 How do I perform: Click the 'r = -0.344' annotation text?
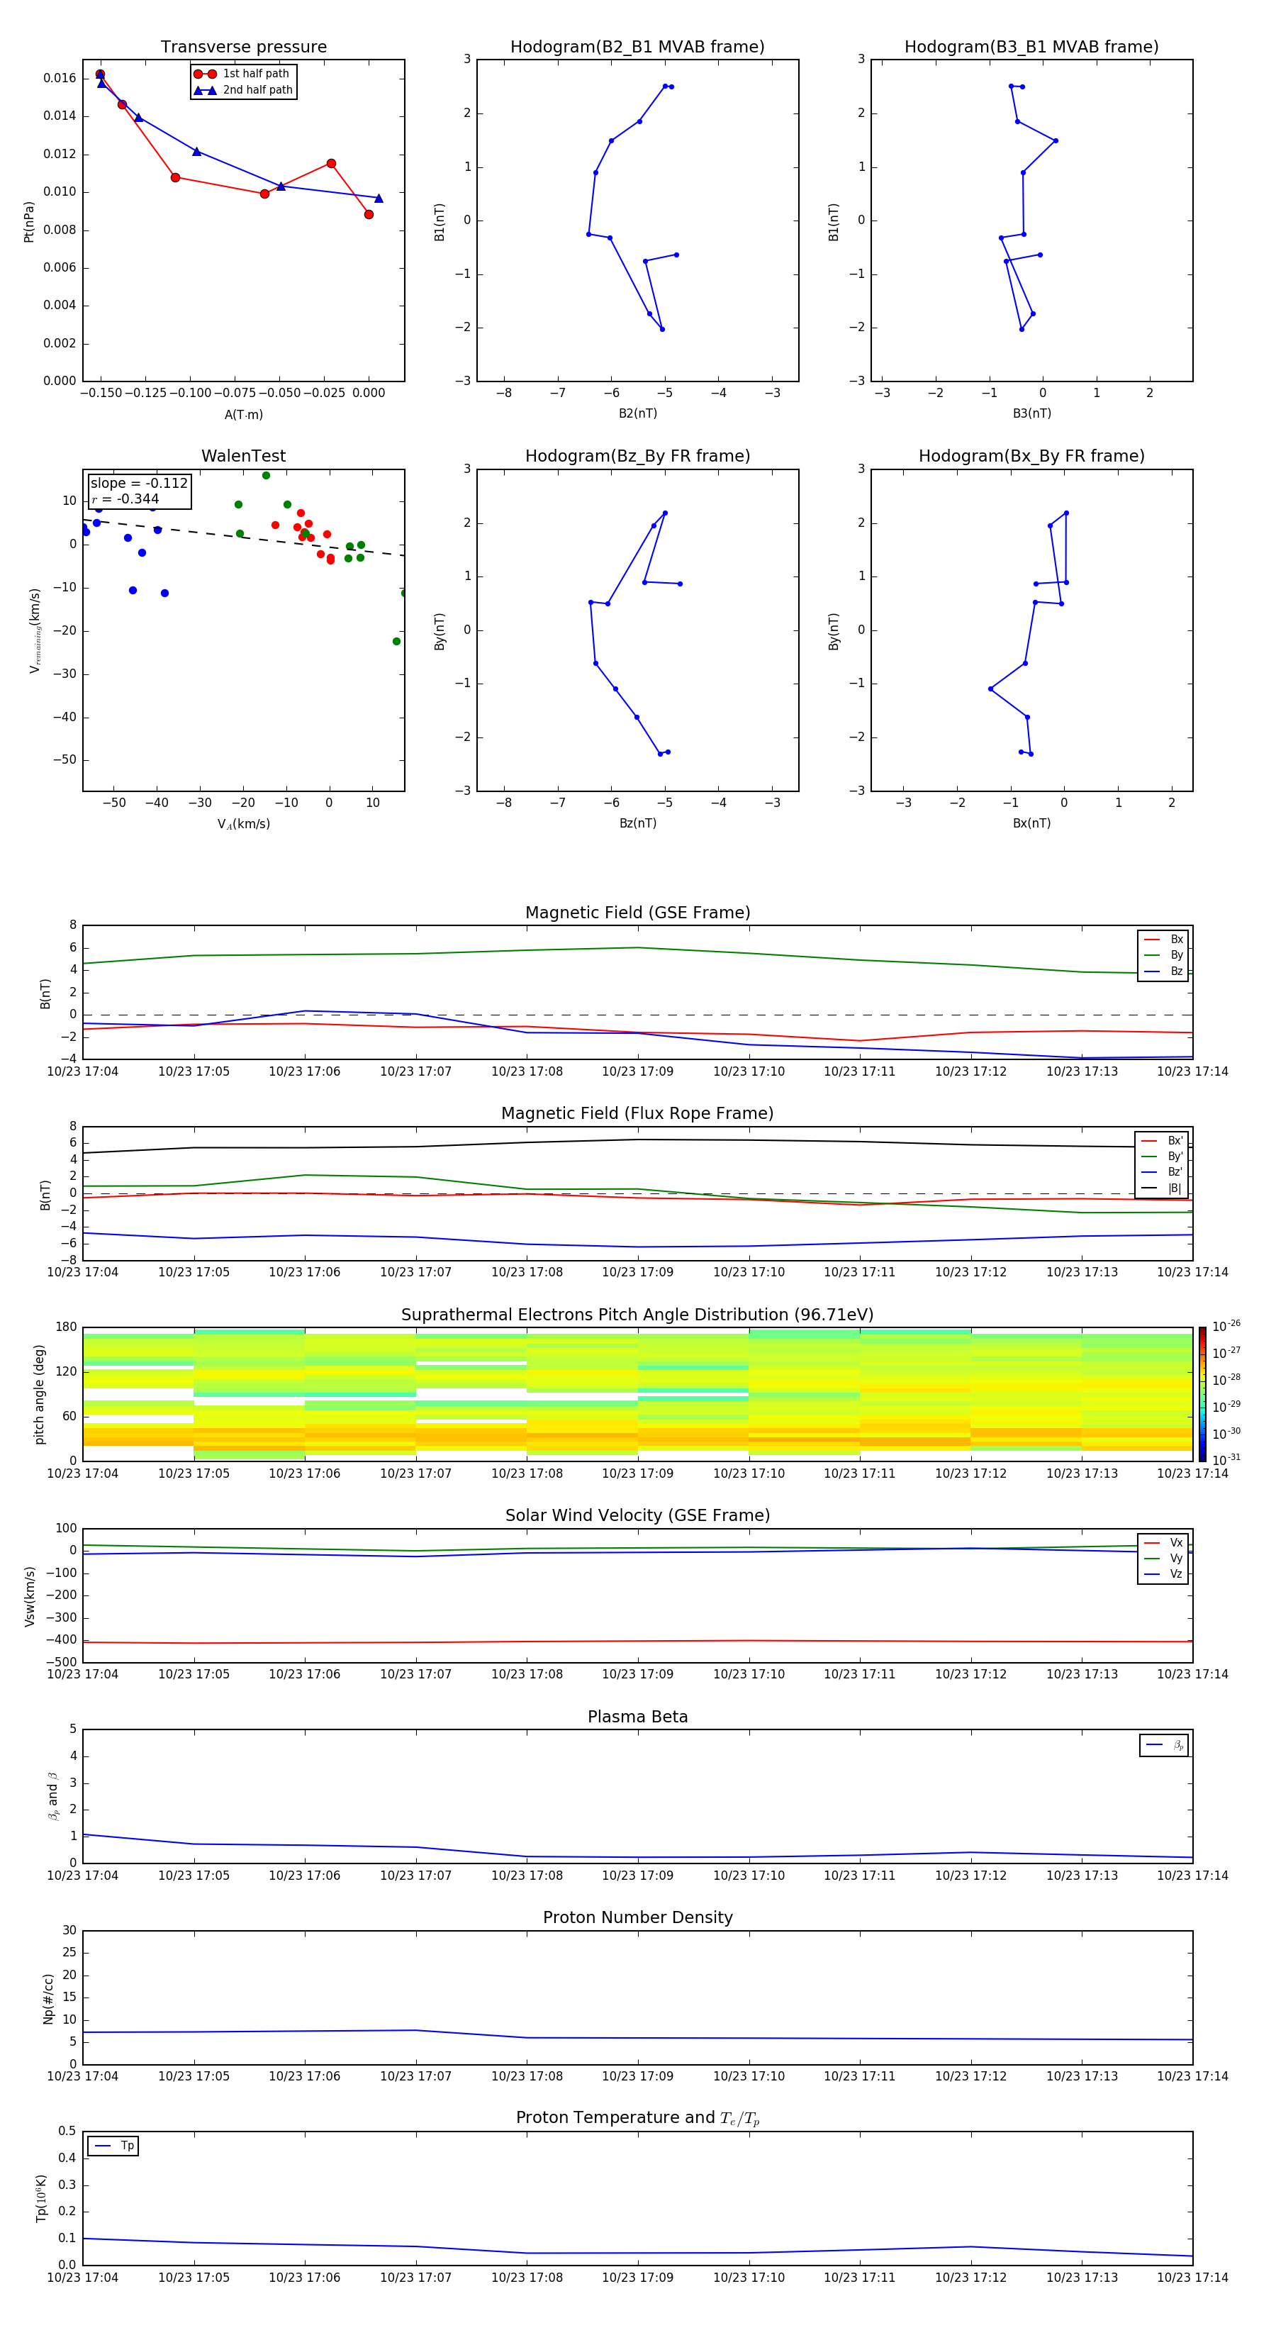pyautogui.click(x=125, y=498)
